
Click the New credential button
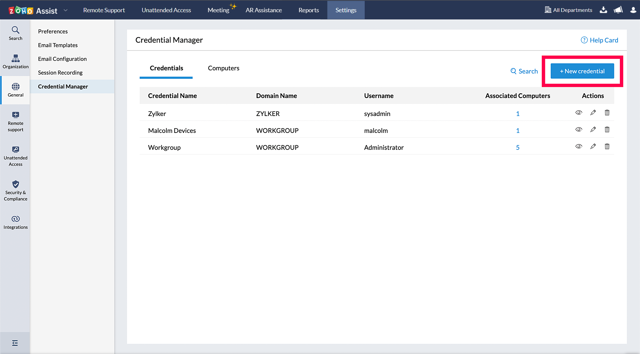coord(582,71)
